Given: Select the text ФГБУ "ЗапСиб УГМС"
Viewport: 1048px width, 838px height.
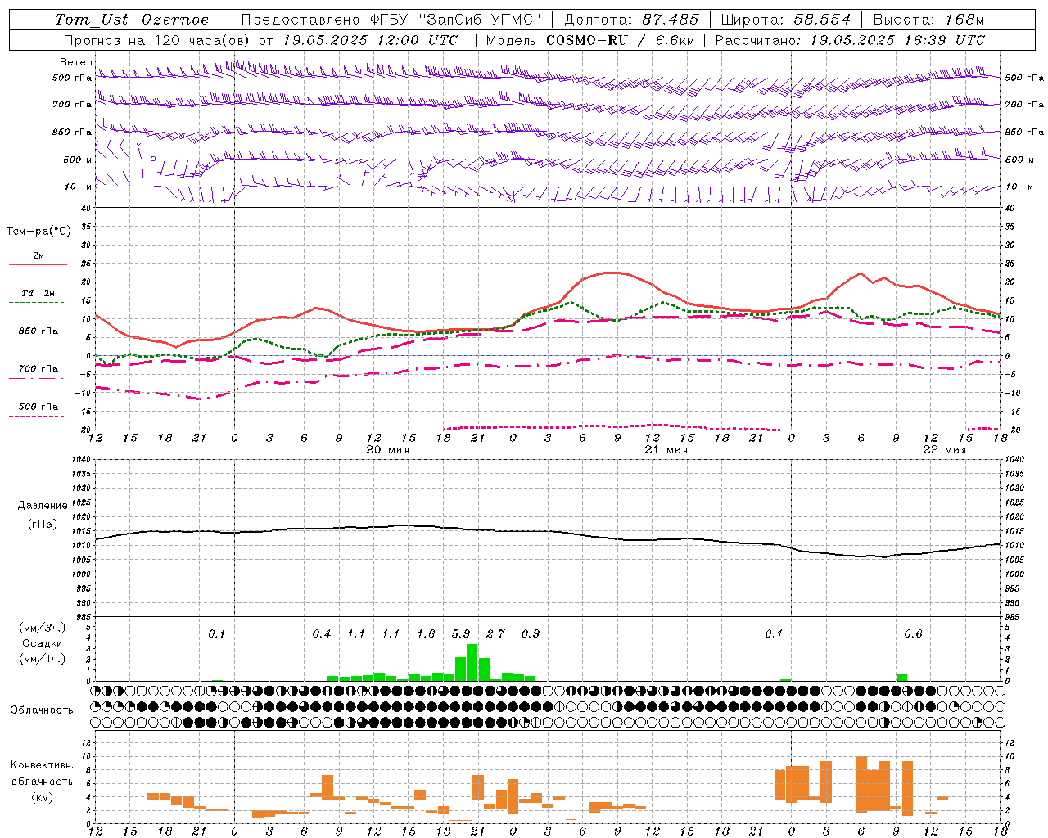Looking at the screenshot, I should coord(456,20).
